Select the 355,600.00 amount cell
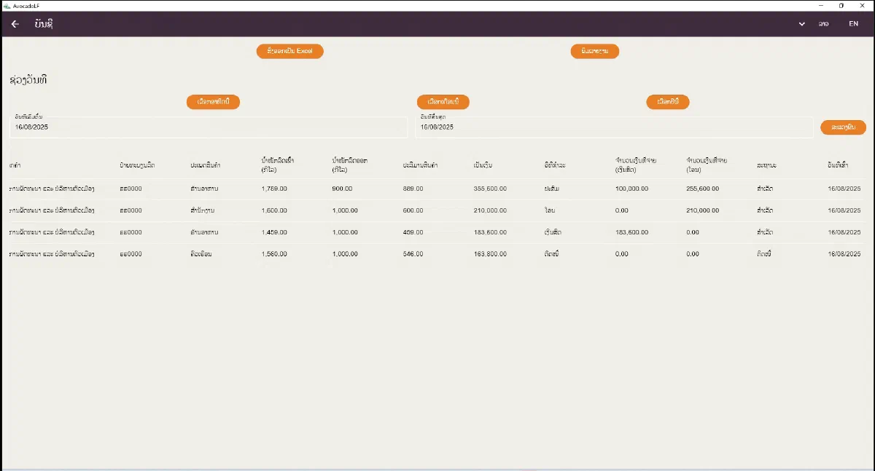The height and width of the screenshot is (471, 875). pyautogui.click(x=490, y=189)
